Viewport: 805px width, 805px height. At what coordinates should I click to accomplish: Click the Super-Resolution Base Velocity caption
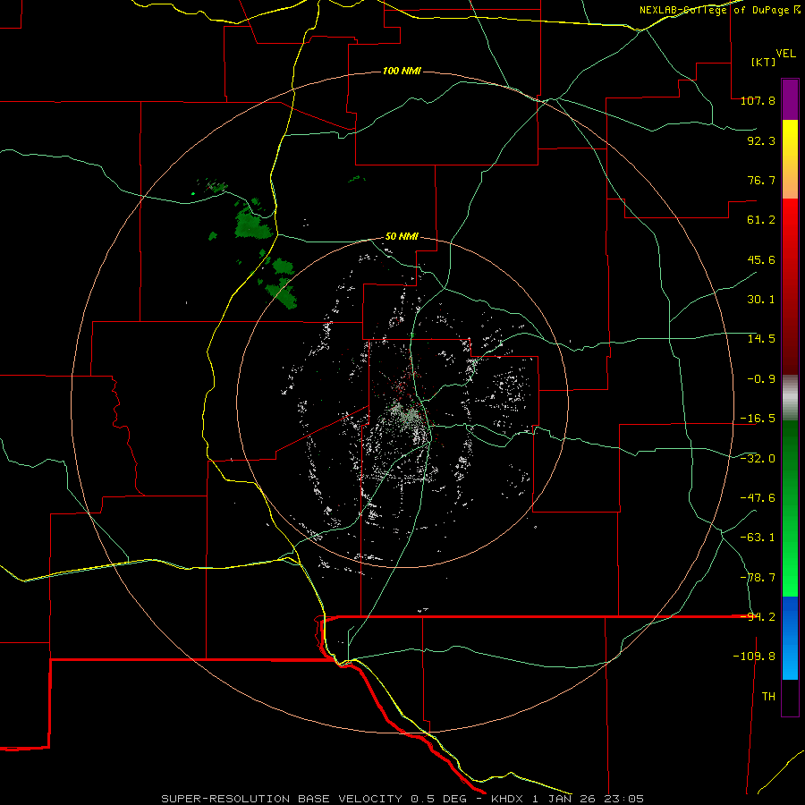point(402,799)
